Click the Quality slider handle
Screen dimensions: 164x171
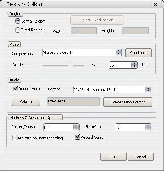(x=71, y=65)
